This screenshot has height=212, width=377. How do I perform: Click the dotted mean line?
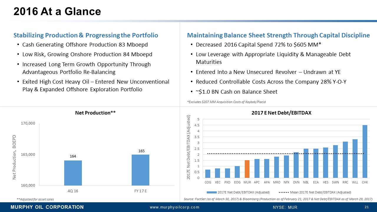[x=286, y=154]
